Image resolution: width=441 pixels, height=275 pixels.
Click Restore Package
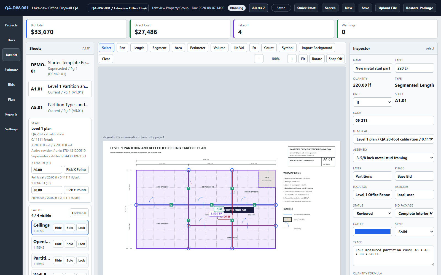[x=420, y=8]
